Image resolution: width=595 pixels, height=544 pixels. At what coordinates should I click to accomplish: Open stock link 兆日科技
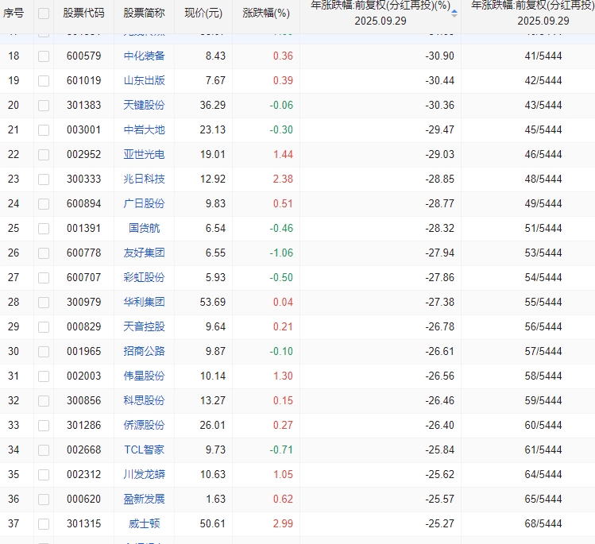(145, 179)
